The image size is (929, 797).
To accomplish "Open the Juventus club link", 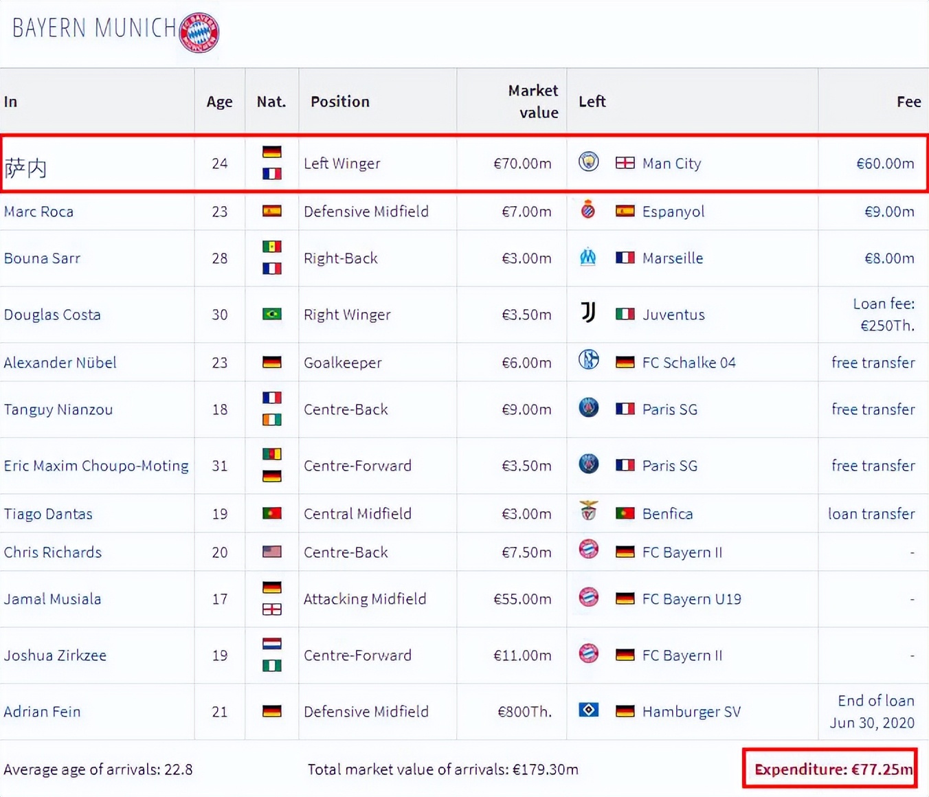I will pyautogui.click(x=673, y=315).
